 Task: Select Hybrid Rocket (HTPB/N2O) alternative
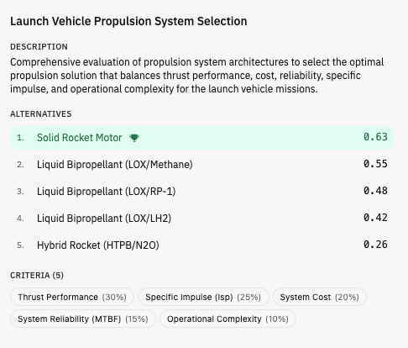(x=202, y=245)
